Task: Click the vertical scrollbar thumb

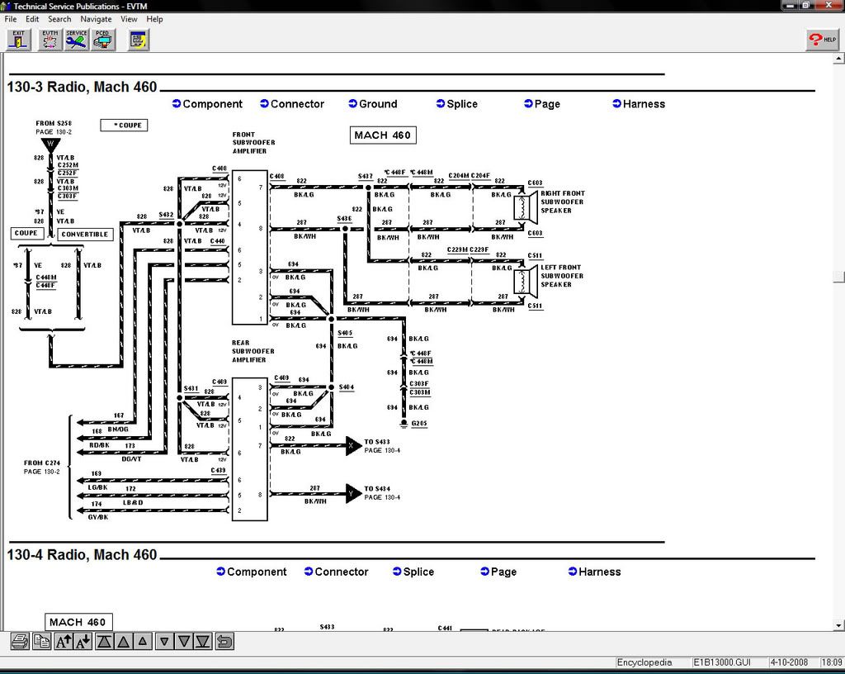Action: (x=839, y=276)
